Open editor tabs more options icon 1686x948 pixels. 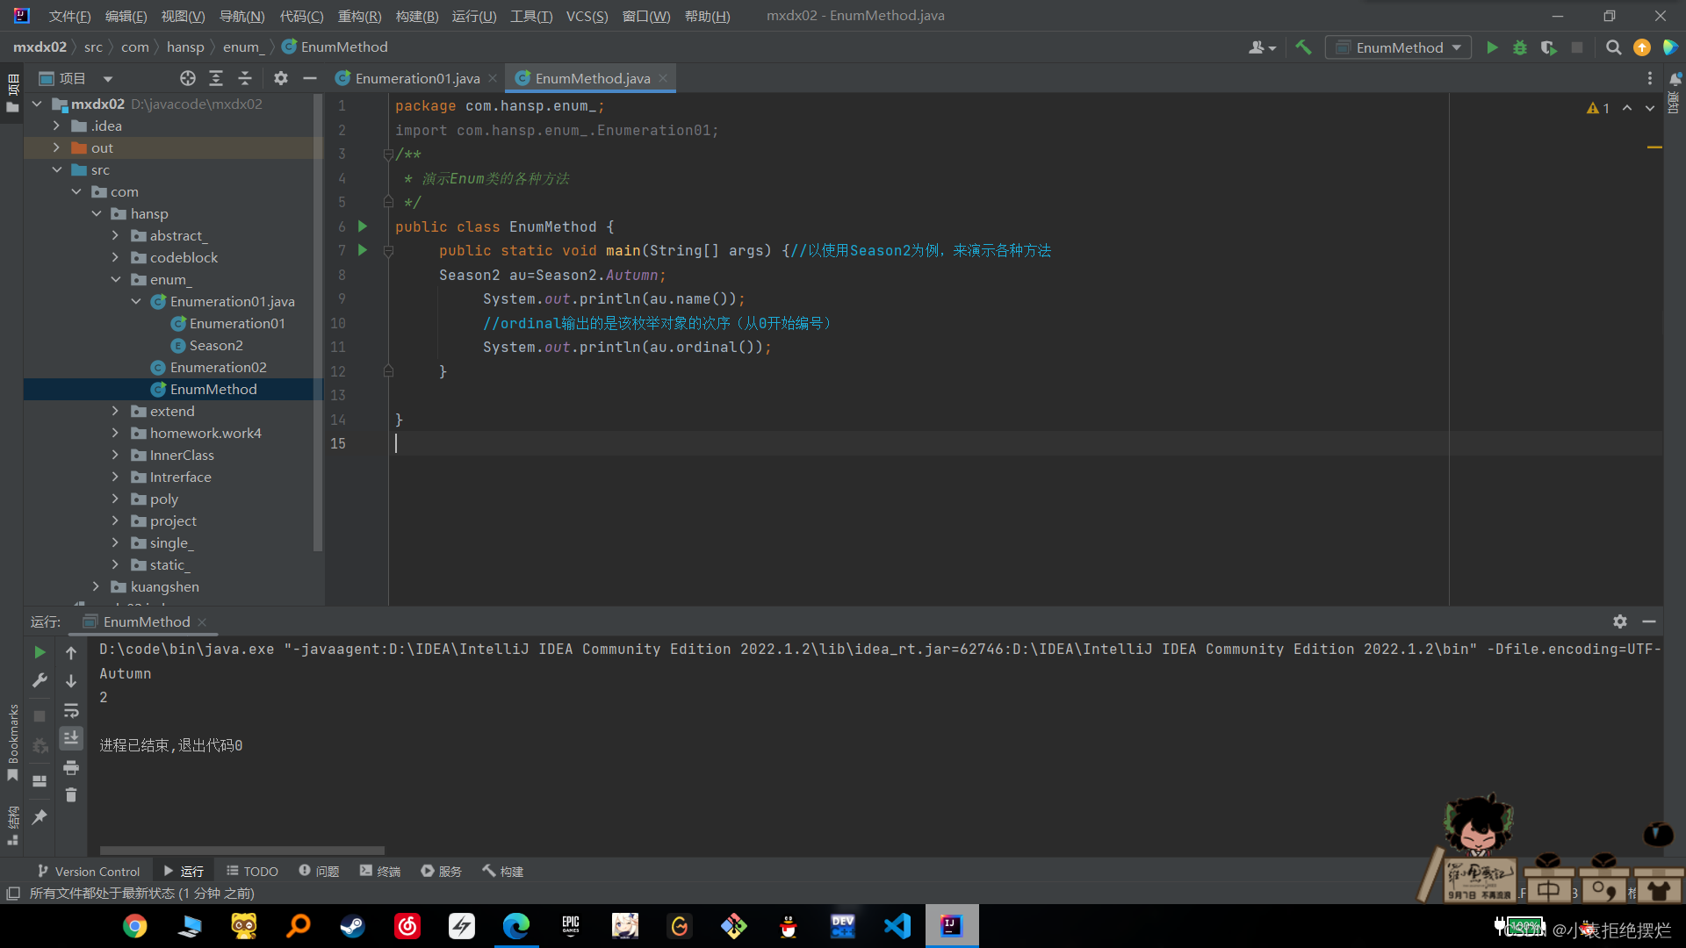click(x=1650, y=78)
